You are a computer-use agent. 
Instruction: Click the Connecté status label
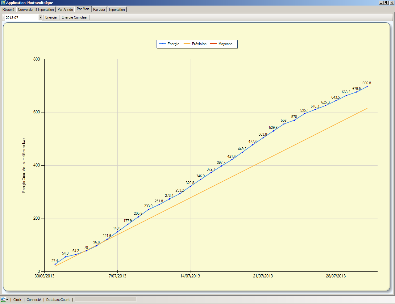click(x=34, y=300)
